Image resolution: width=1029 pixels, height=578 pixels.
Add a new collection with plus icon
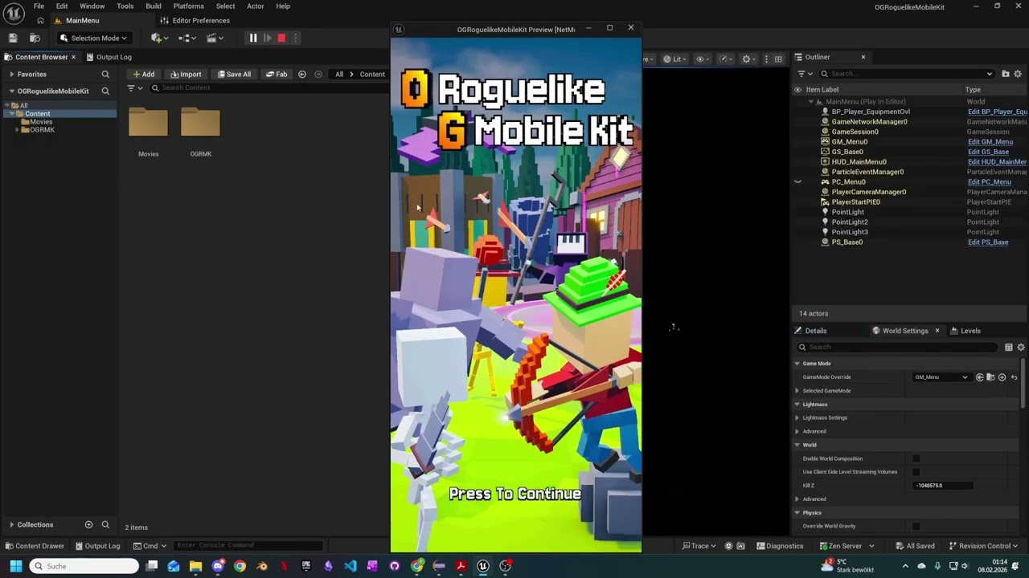[x=88, y=524]
